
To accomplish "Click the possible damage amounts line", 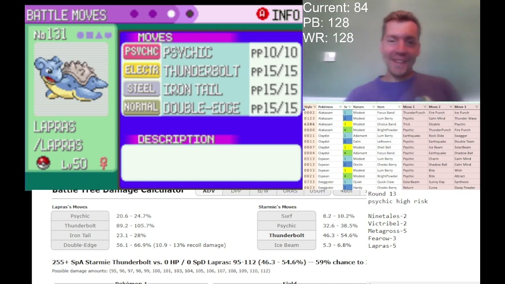I will click(x=161, y=271).
